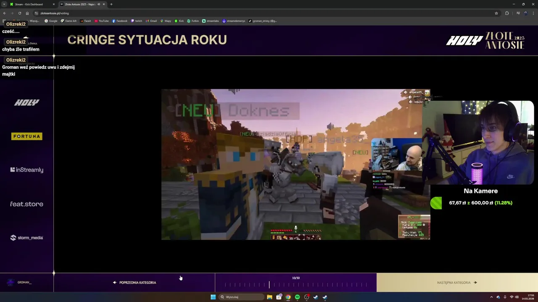Mute the Złote Antosie tab audio icon
The height and width of the screenshot is (302, 538).
click(99, 4)
